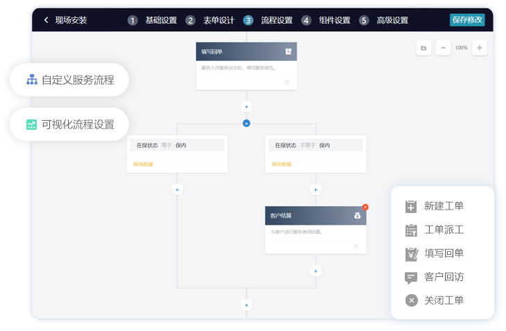Click the form icon on 填写回单 node
506x331 pixels.
coord(288,51)
